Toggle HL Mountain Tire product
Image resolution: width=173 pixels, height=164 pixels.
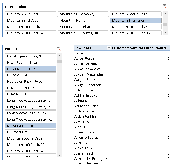pyautogui.click(x=30, y=69)
